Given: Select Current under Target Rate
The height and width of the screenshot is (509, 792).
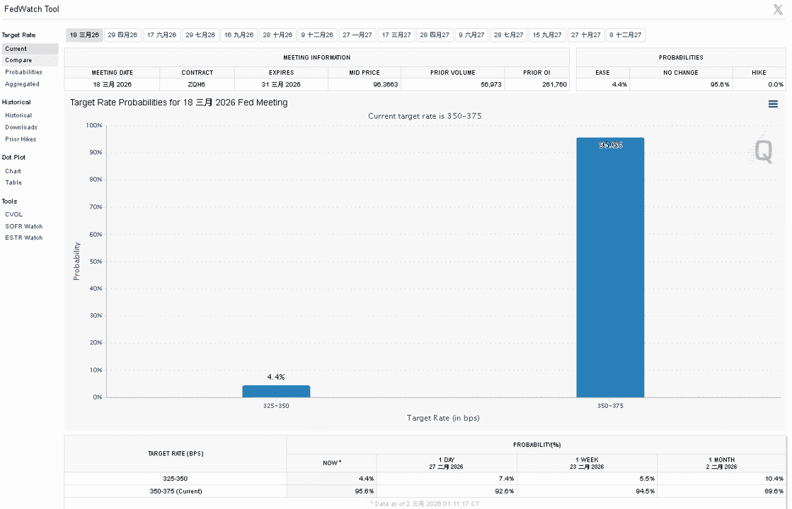Looking at the screenshot, I should [30, 49].
